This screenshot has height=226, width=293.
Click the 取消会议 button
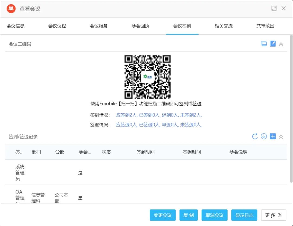(x=215, y=215)
